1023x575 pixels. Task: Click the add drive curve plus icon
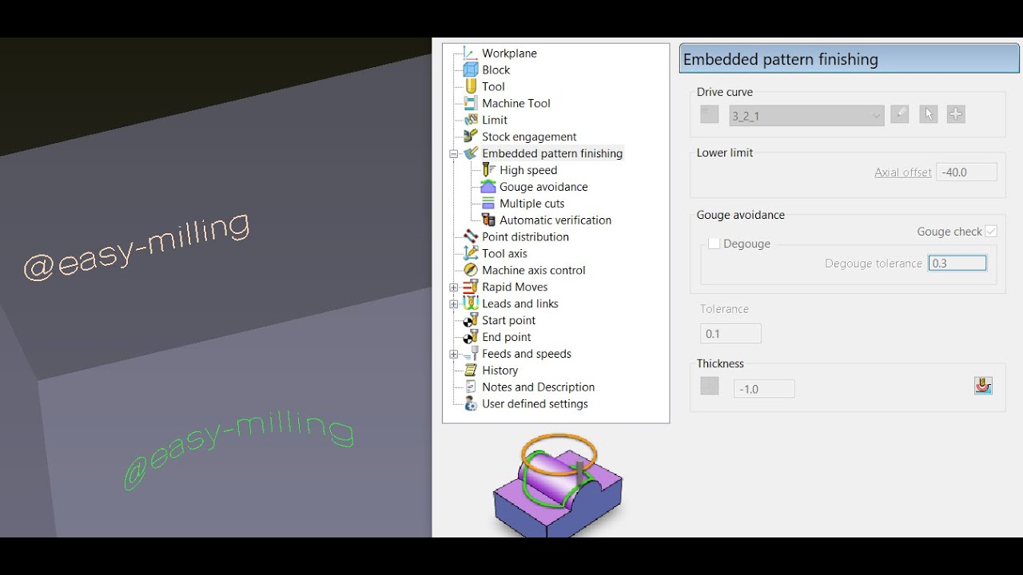point(956,114)
